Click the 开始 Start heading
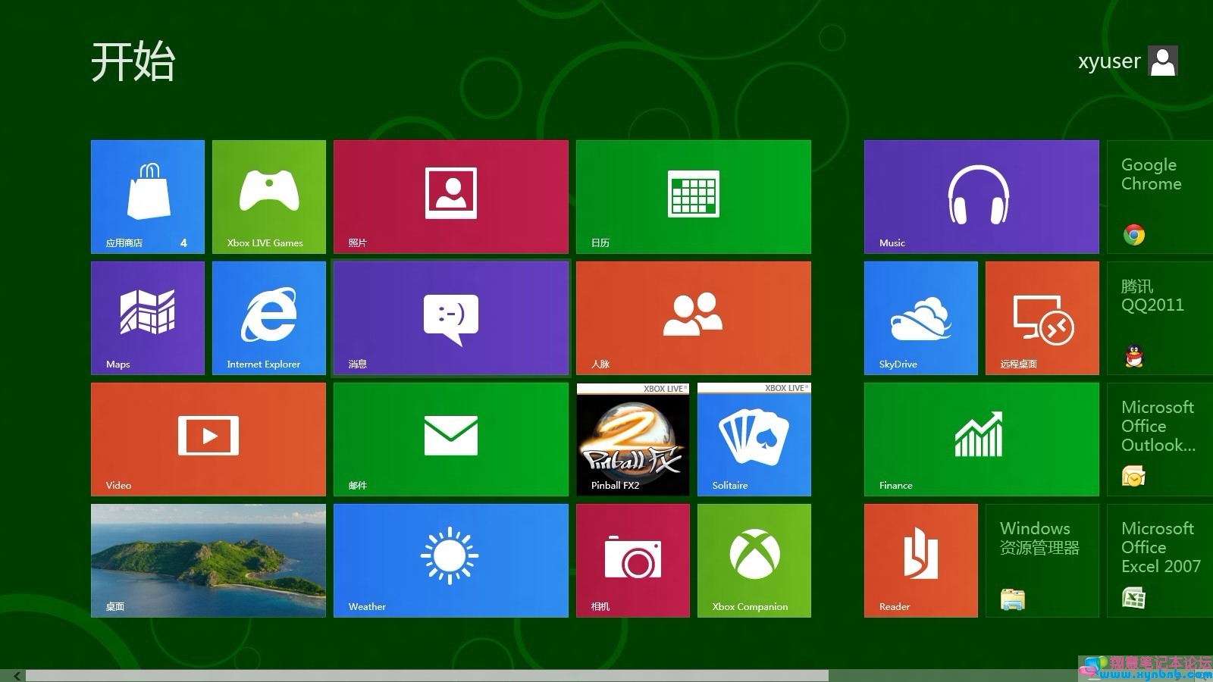The width and height of the screenshot is (1213, 682). click(x=133, y=61)
